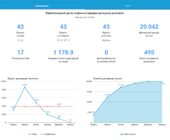Screen dimensions: 170x140
Task: Click the Травень blue point on growth chart
Action: [x=13, y=110]
